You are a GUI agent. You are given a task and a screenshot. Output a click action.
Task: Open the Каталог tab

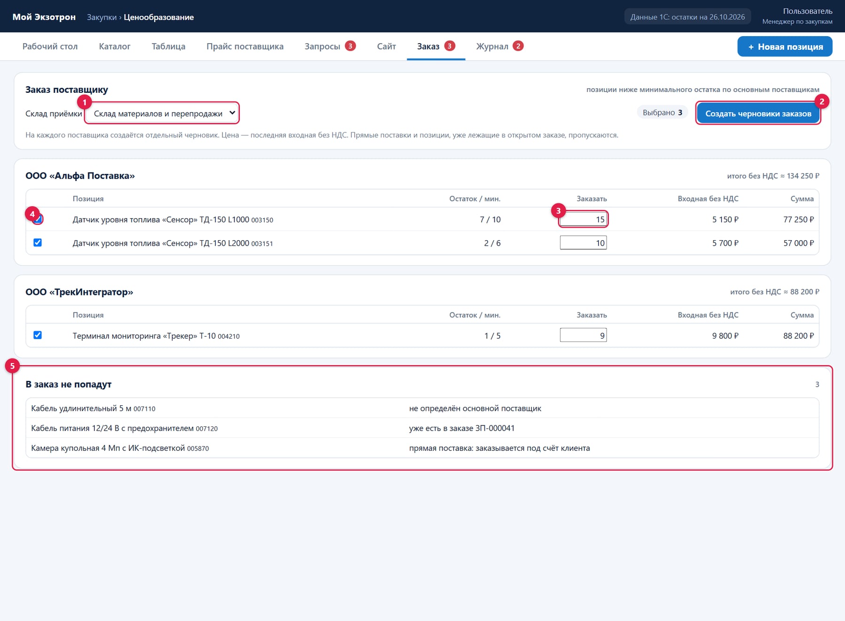pyautogui.click(x=115, y=46)
